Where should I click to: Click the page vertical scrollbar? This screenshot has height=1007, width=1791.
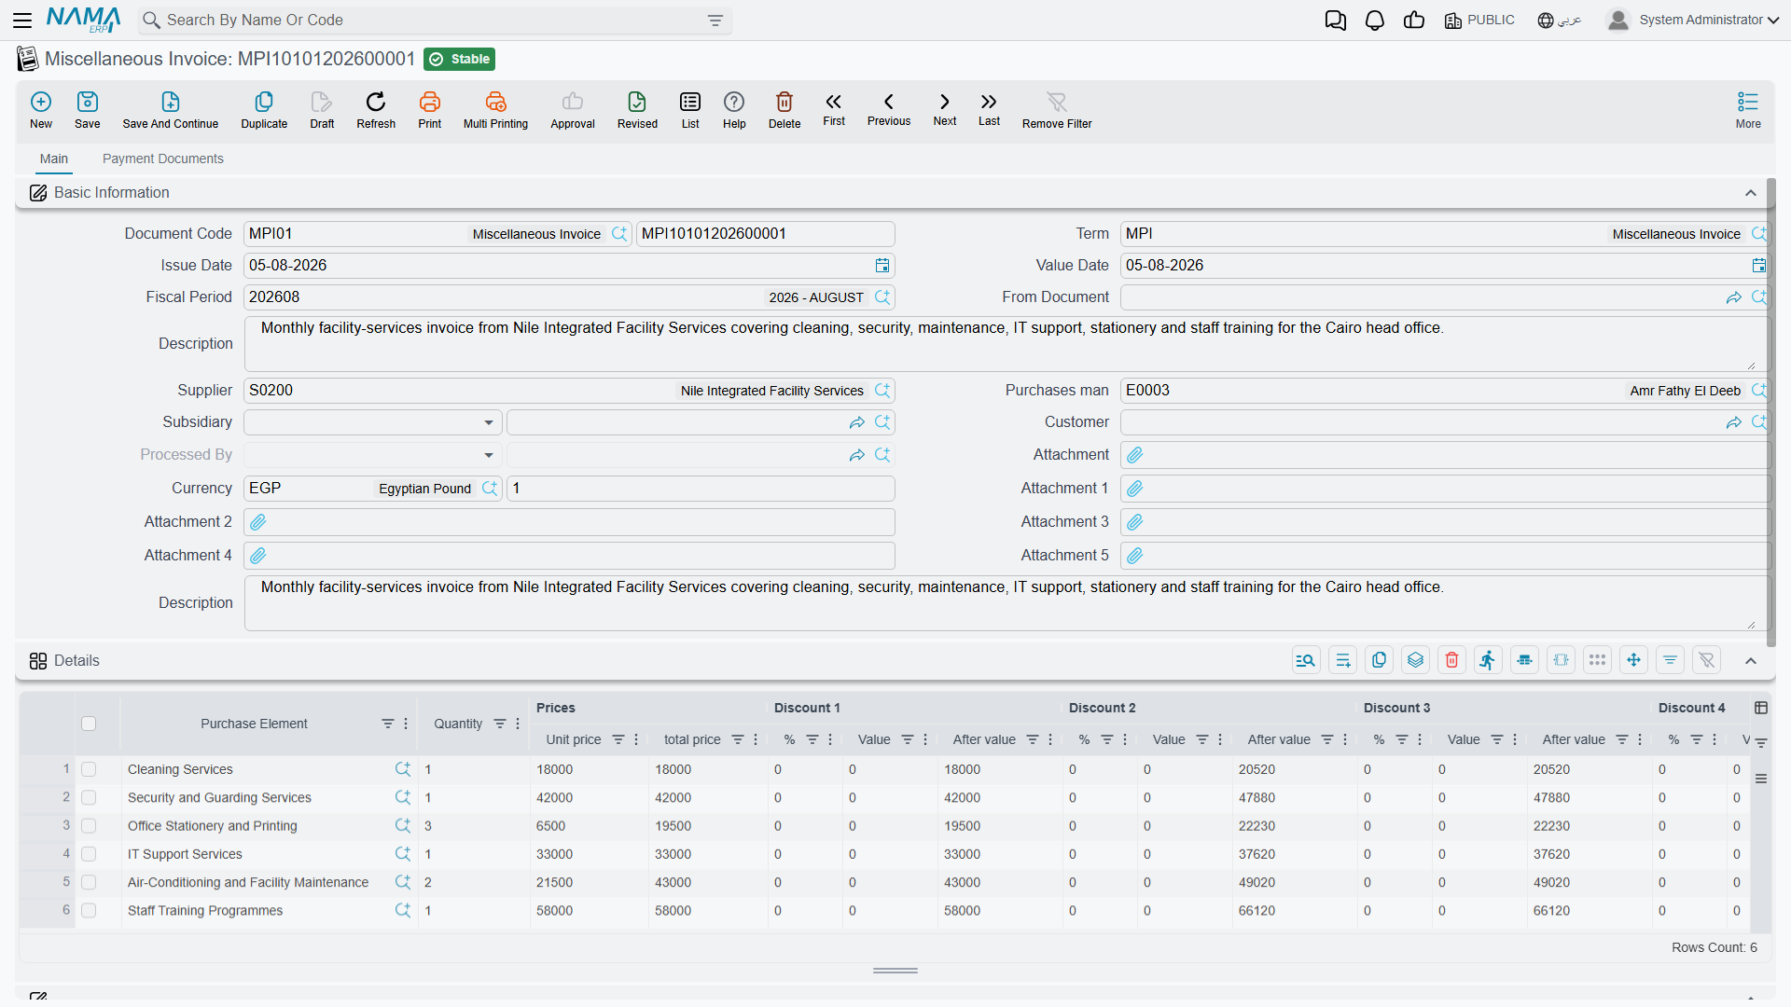click(x=1770, y=412)
